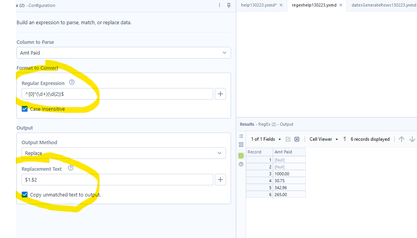Select the green output anchor in Results panel
The width and height of the screenshot is (417, 238).
pyautogui.click(x=241, y=155)
